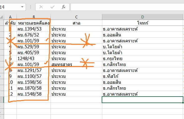Select บ.โตโยต้า in the ผบ.405/59 row
Screen dimensions: 184x119
[x=143, y=53]
